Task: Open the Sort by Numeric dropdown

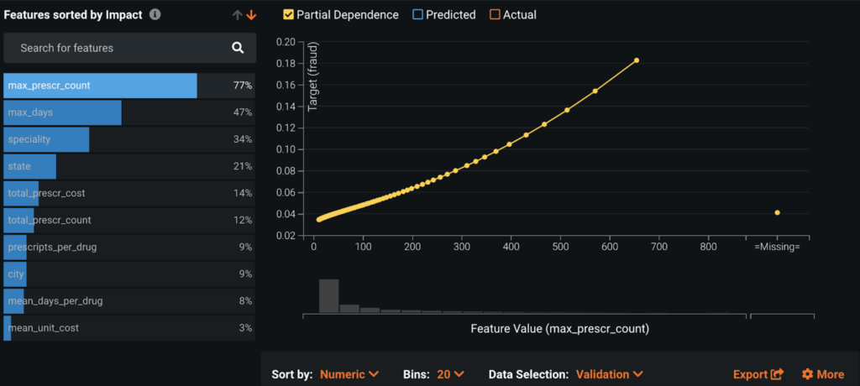Action: pyautogui.click(x=349, y=374)
